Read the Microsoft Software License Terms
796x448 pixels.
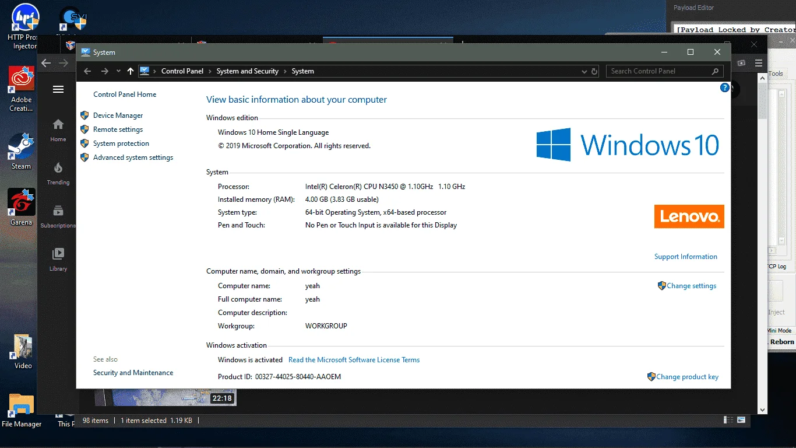point(354,360)
